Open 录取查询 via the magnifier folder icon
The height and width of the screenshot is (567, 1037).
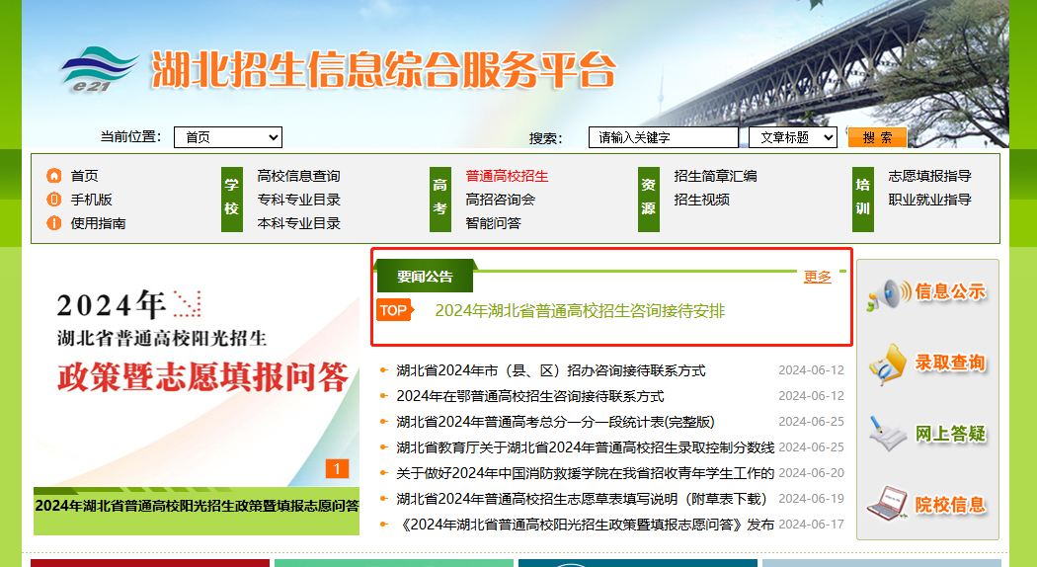point(888,364)
